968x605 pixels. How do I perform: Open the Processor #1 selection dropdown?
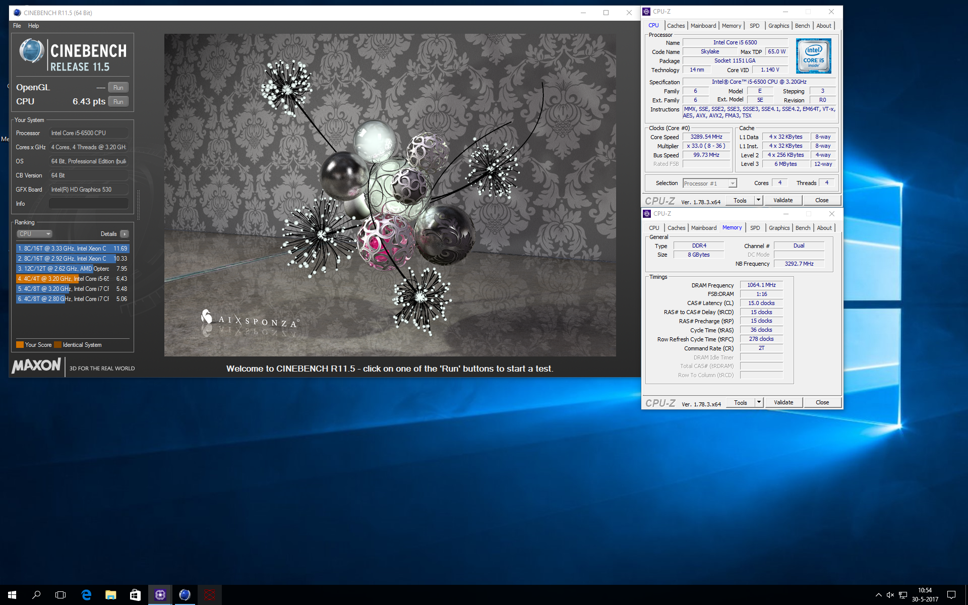pos(710,184)
